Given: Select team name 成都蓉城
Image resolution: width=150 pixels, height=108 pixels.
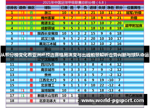Looking at the screenshot, I should click(48, 28).
